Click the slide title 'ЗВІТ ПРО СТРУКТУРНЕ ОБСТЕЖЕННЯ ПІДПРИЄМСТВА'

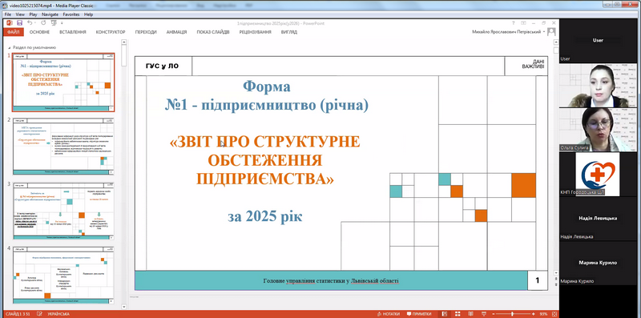tap(265, 160)
